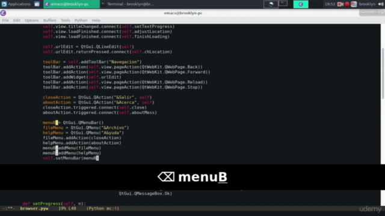Click the "Navegacion" string literal
The width and height of the screenshot is (385, 216).
(x=124, y=62)
